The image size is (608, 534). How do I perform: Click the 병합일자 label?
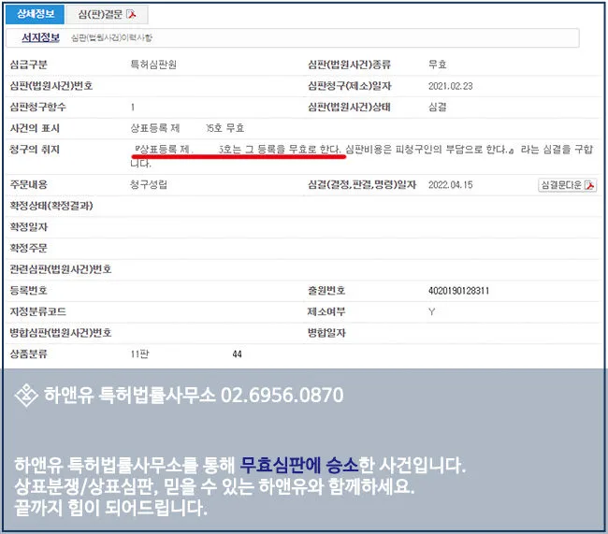(326, 333)
